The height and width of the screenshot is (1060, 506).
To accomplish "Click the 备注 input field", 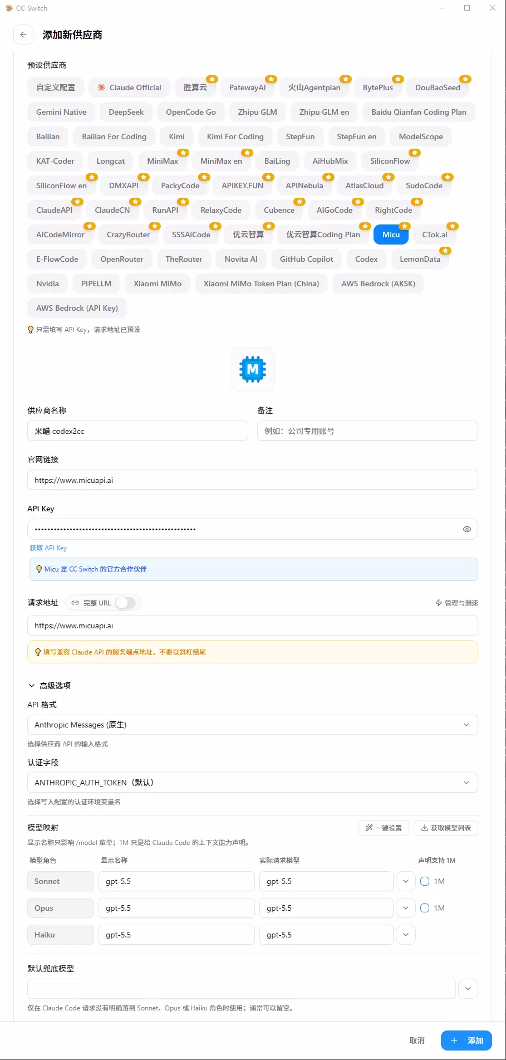I will (367, 431).
